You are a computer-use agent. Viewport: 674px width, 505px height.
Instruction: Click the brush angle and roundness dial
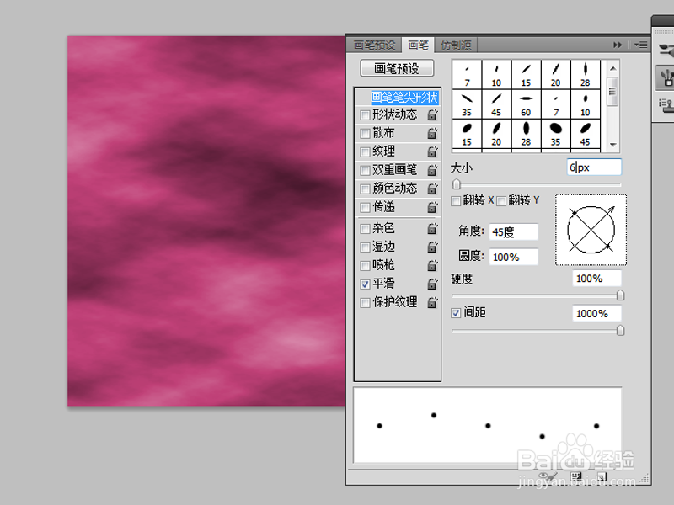pos(591,230)
